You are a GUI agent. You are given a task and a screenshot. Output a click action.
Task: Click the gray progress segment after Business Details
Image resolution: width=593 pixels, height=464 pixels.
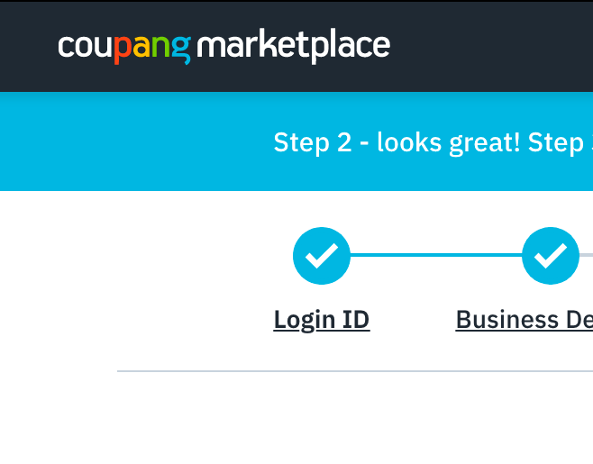coord(586,255)
